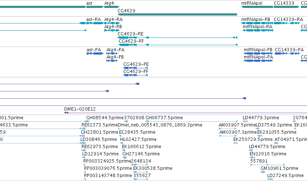
Task: Select the ast gene feature
Action: 95,7
